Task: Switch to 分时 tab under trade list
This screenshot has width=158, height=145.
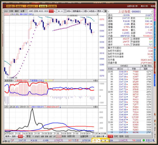Action: [x=116, y=136]
